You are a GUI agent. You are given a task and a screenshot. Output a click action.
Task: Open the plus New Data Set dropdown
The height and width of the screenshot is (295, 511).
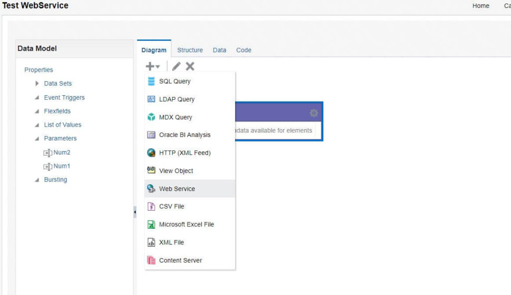point(153,66)
